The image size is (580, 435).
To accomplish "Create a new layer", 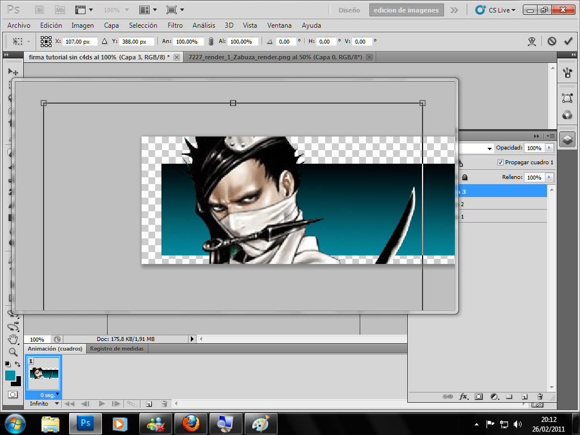I will click(x=524, y=396).
